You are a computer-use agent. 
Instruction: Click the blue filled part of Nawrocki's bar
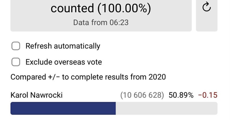(x=63, y=109)
